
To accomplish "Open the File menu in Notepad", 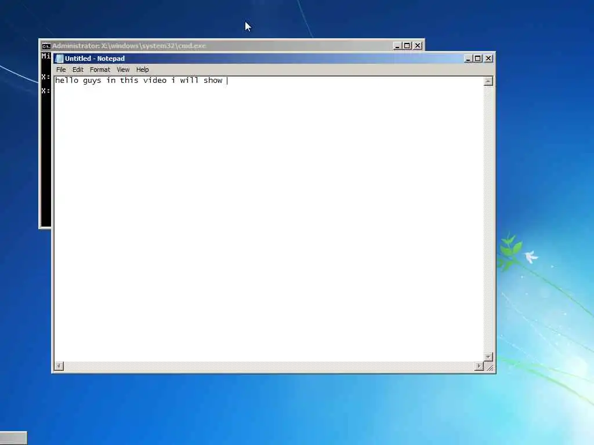I will (x=61, y=70).
